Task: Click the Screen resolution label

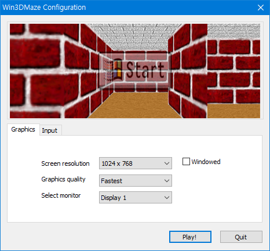Action: pyautogui.click(x=65, y=163)
